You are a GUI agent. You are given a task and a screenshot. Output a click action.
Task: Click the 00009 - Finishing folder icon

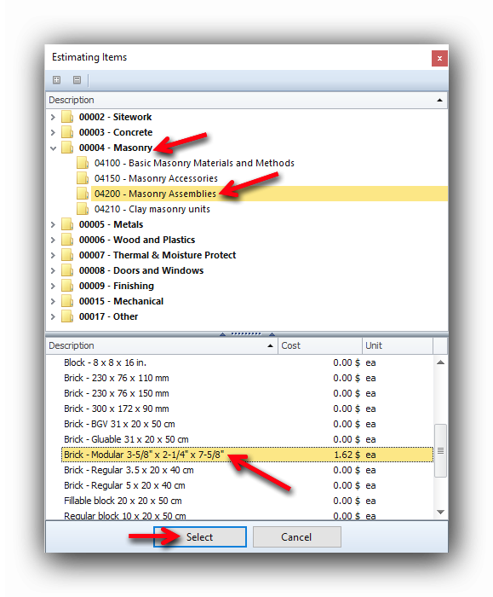pos(67,286)
